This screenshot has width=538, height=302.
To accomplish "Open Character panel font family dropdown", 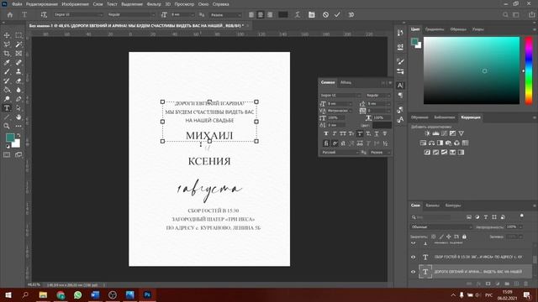I will (x=340, y=95).
